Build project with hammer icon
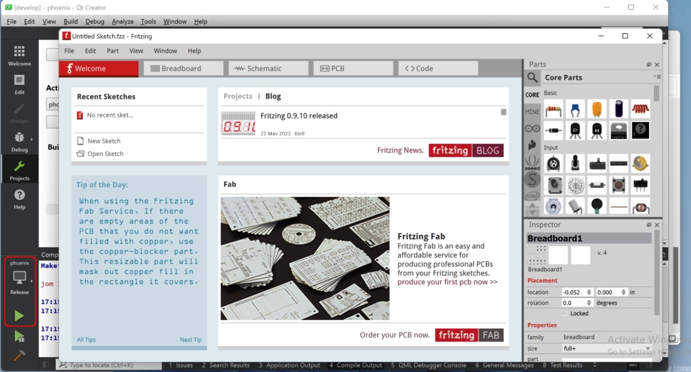 (19, 355)
